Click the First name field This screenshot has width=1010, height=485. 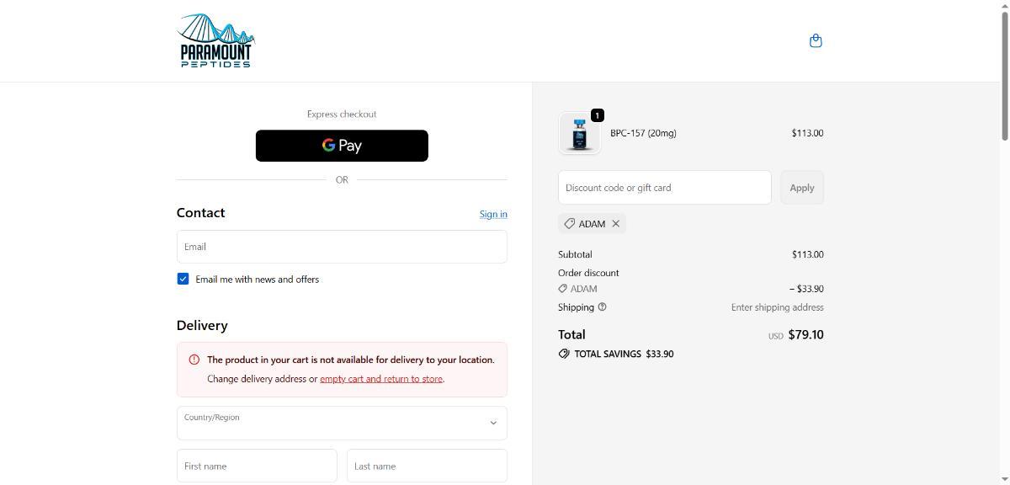[257, 466]
